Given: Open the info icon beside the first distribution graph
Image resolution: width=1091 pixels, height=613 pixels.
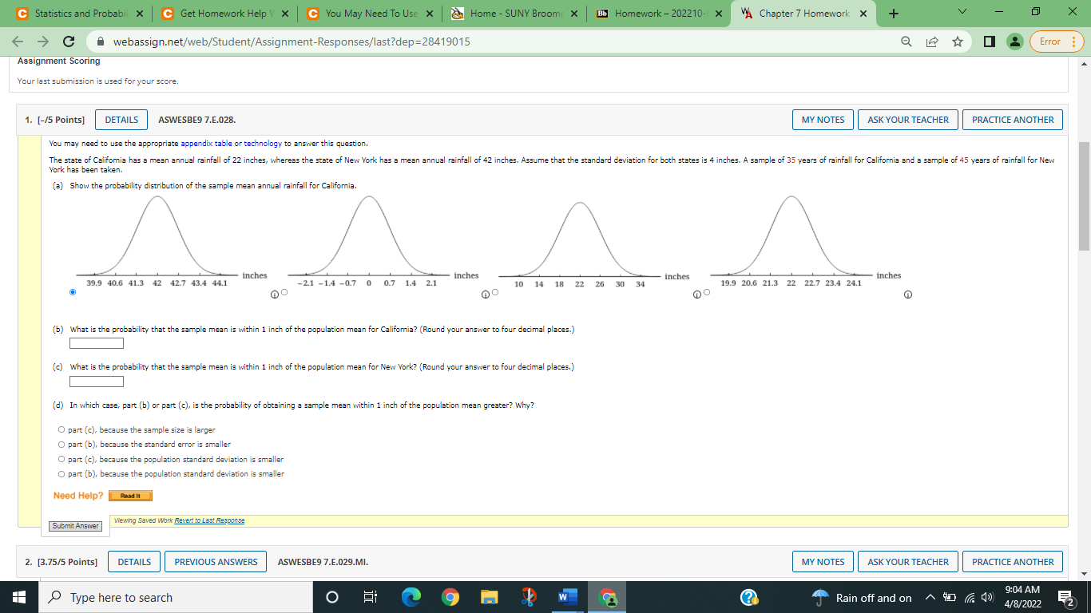Looking at the screenshot, I should pos(275,294).
